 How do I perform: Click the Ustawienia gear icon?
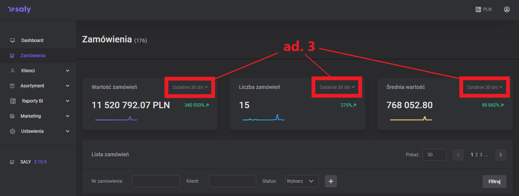tap(13, 131)
